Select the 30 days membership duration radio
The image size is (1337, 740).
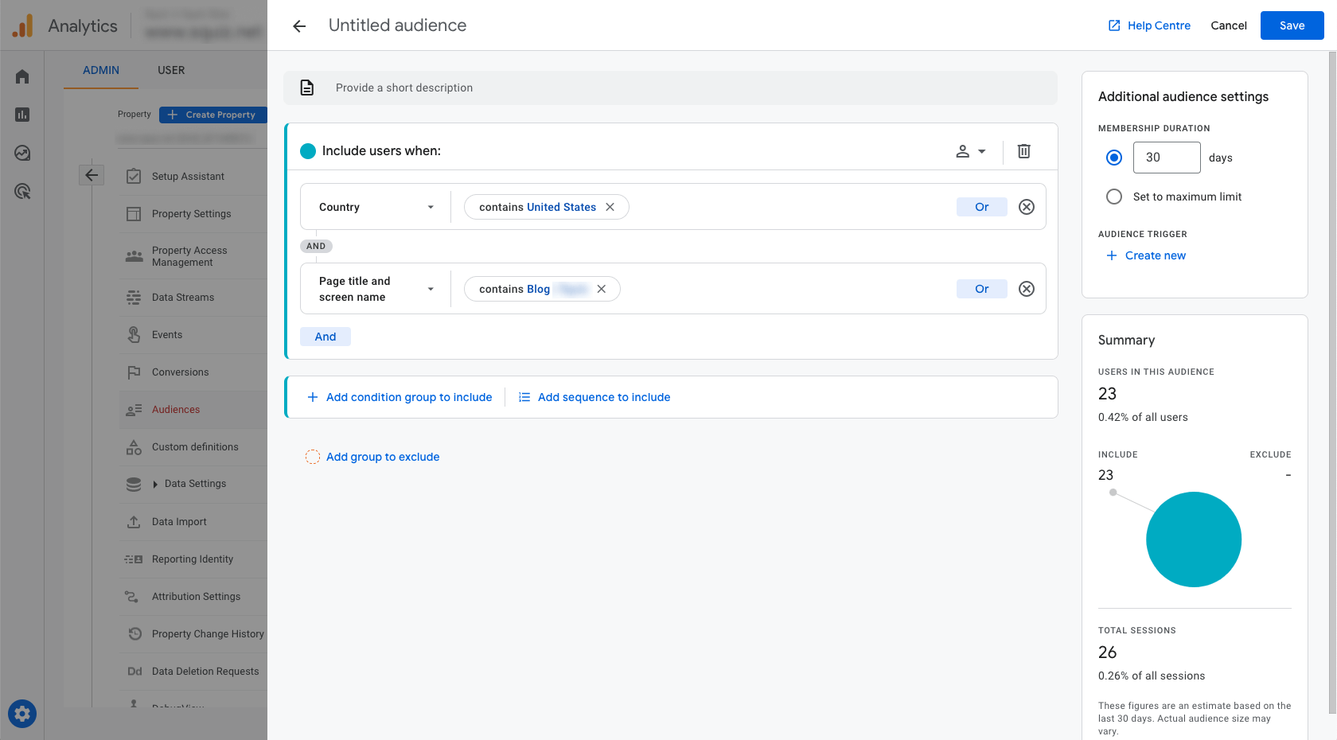pos(1114,158)
